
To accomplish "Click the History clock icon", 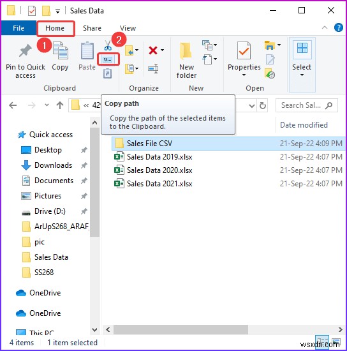I will (270, 73).
